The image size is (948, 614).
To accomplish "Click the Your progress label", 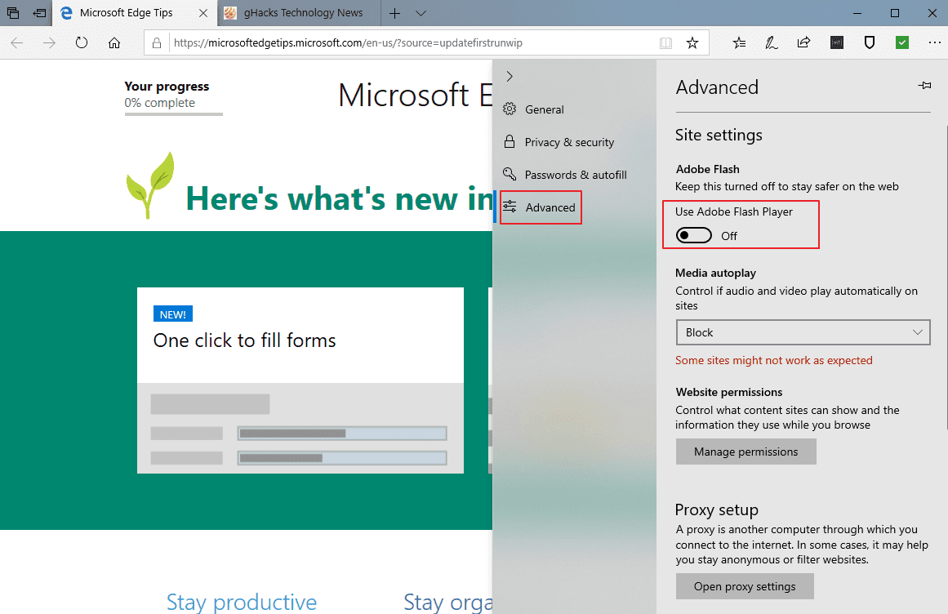I will (x=167, y=87).
